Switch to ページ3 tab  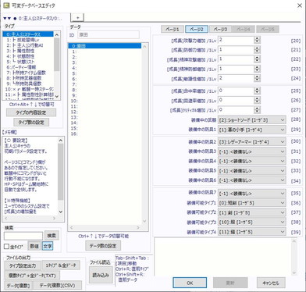tap(220, 29)
